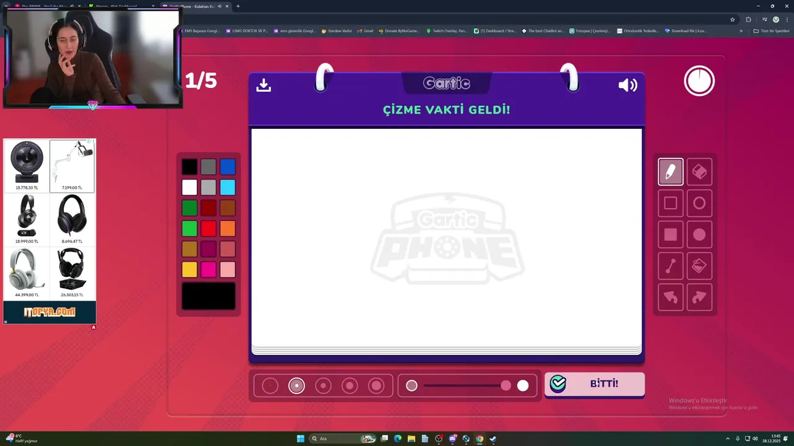Select the straight line tool
Screen dimensions: 794x446
click(x=670, y=266)
